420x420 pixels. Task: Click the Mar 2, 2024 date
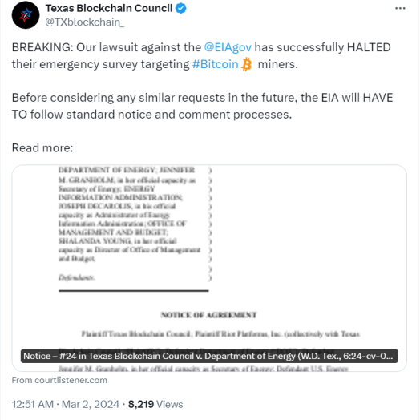(91, 404)
